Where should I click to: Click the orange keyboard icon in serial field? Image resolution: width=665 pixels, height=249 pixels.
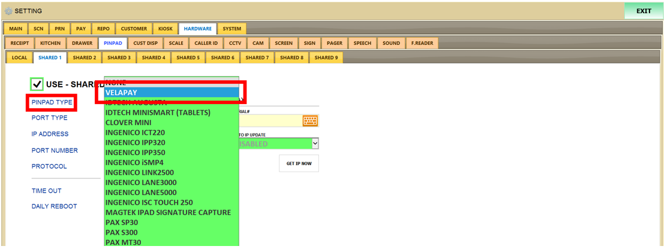coord(311,121)
